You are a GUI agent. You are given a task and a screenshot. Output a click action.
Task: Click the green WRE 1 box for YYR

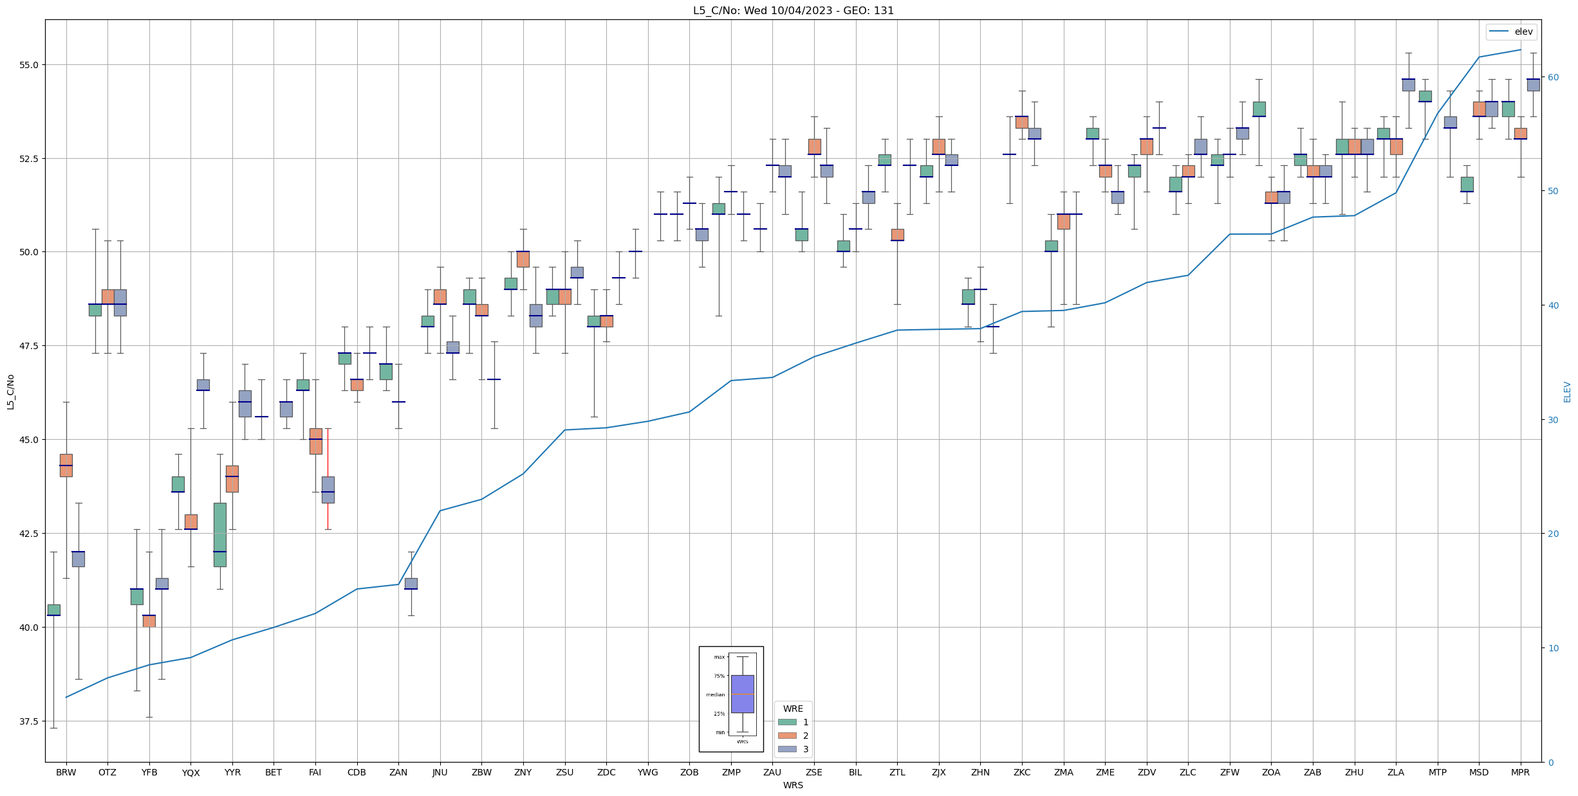click(220, 535)
